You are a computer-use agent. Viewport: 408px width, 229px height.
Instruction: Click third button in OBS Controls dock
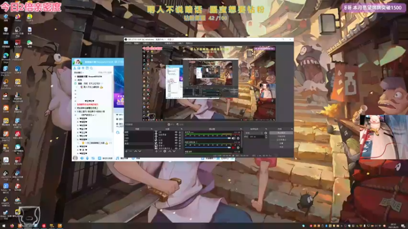click(x=281, y=140)
